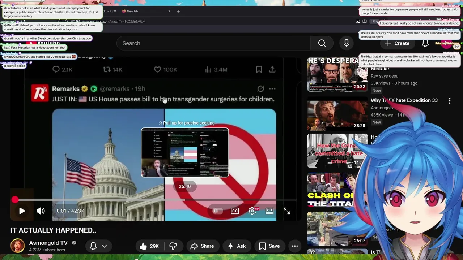Open the more actions ellipsis below video
This screenshot has width=463, height=260.
295,246
